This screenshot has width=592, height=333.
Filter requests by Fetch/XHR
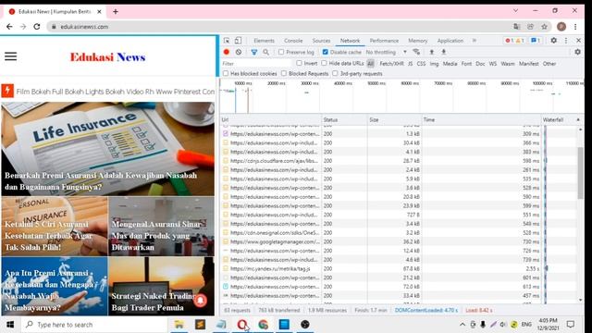391,64
